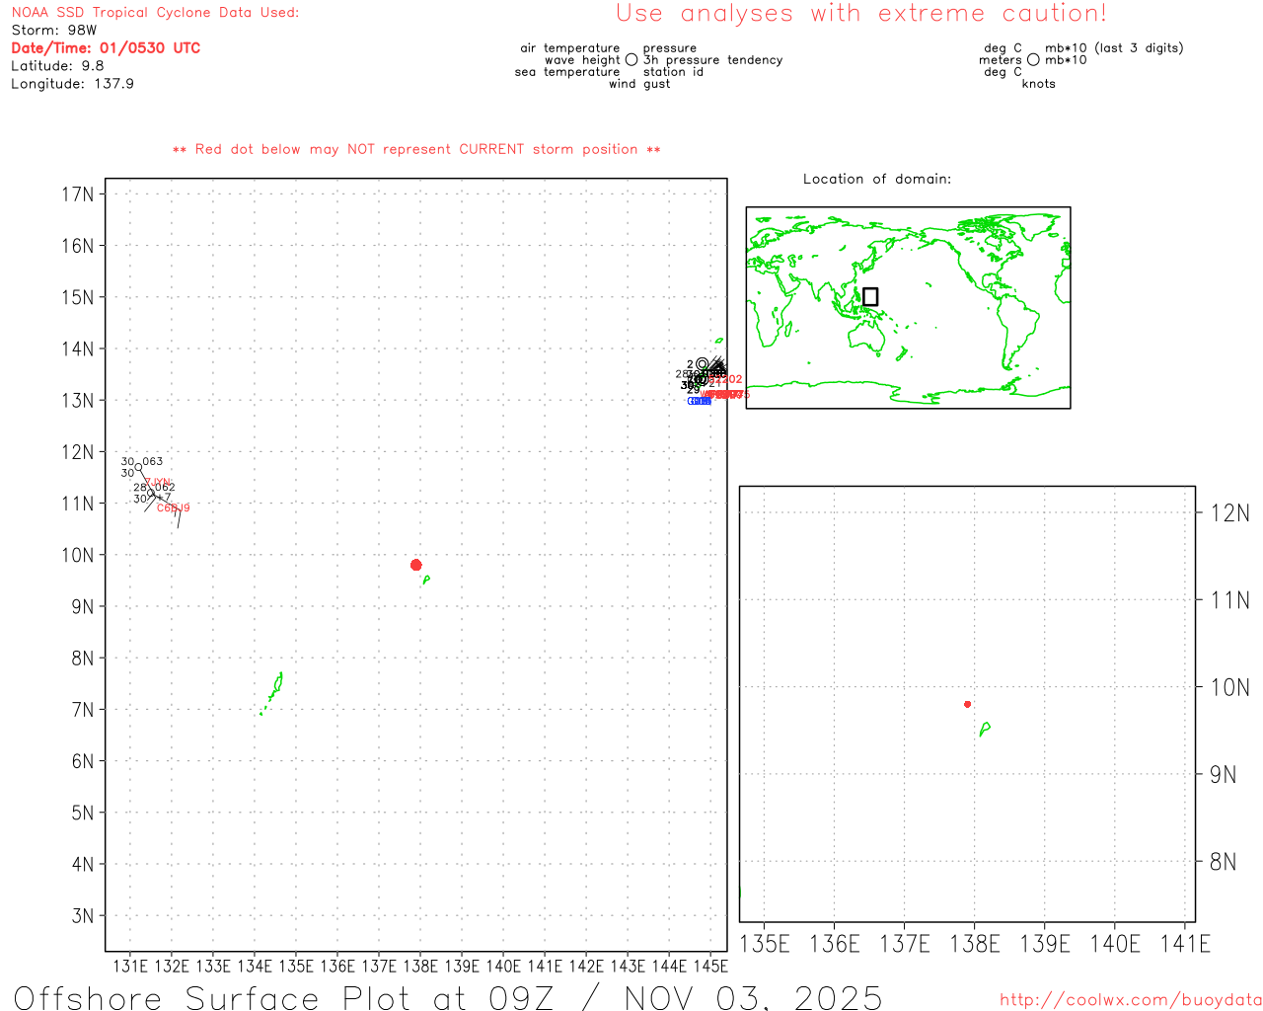Viewport: 1263px width, 1011px height.
Task: Click the "knots" unit label in legend
Action: (x=1039, y=84)
